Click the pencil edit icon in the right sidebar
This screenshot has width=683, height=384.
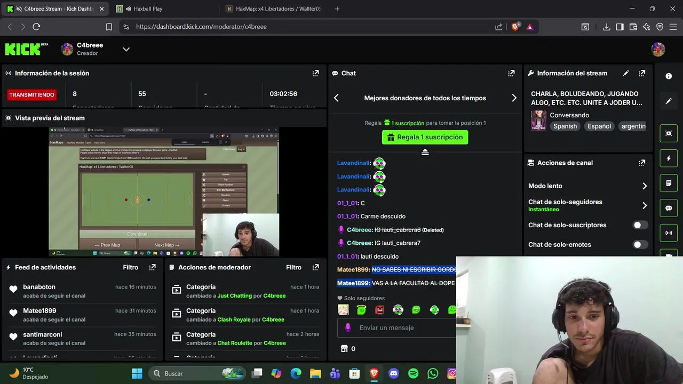click(x=669, y=101)
